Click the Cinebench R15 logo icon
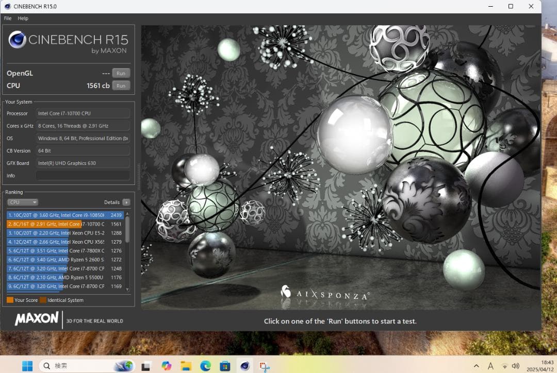Screen dimensions: 557x373 pos(17,40)
